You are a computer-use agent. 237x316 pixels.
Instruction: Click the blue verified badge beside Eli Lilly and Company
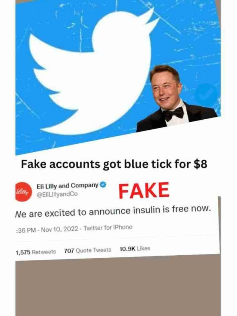[x=103, y=184]
